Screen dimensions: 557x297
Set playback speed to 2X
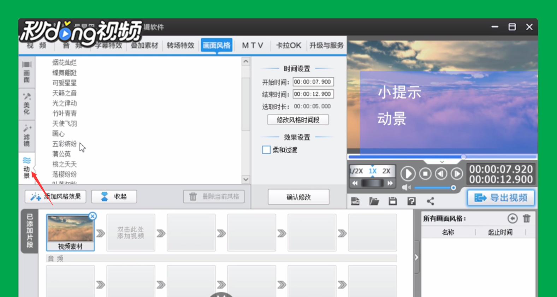tap(386, 171)
